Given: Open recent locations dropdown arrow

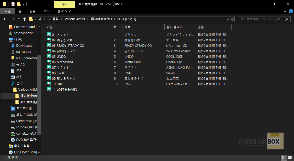Looking at the screenshot, I should pos(19,19).
